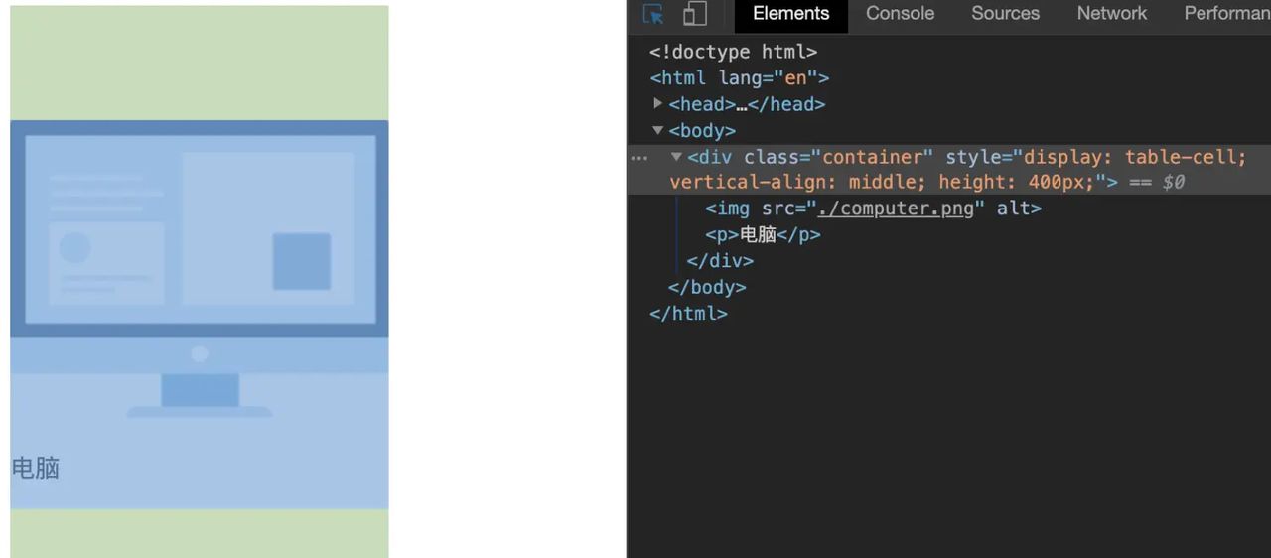Viewport: 1271px width, 558px height.
Task: Toggle the device toolbar icon
Action: click(x=695, y=14)
